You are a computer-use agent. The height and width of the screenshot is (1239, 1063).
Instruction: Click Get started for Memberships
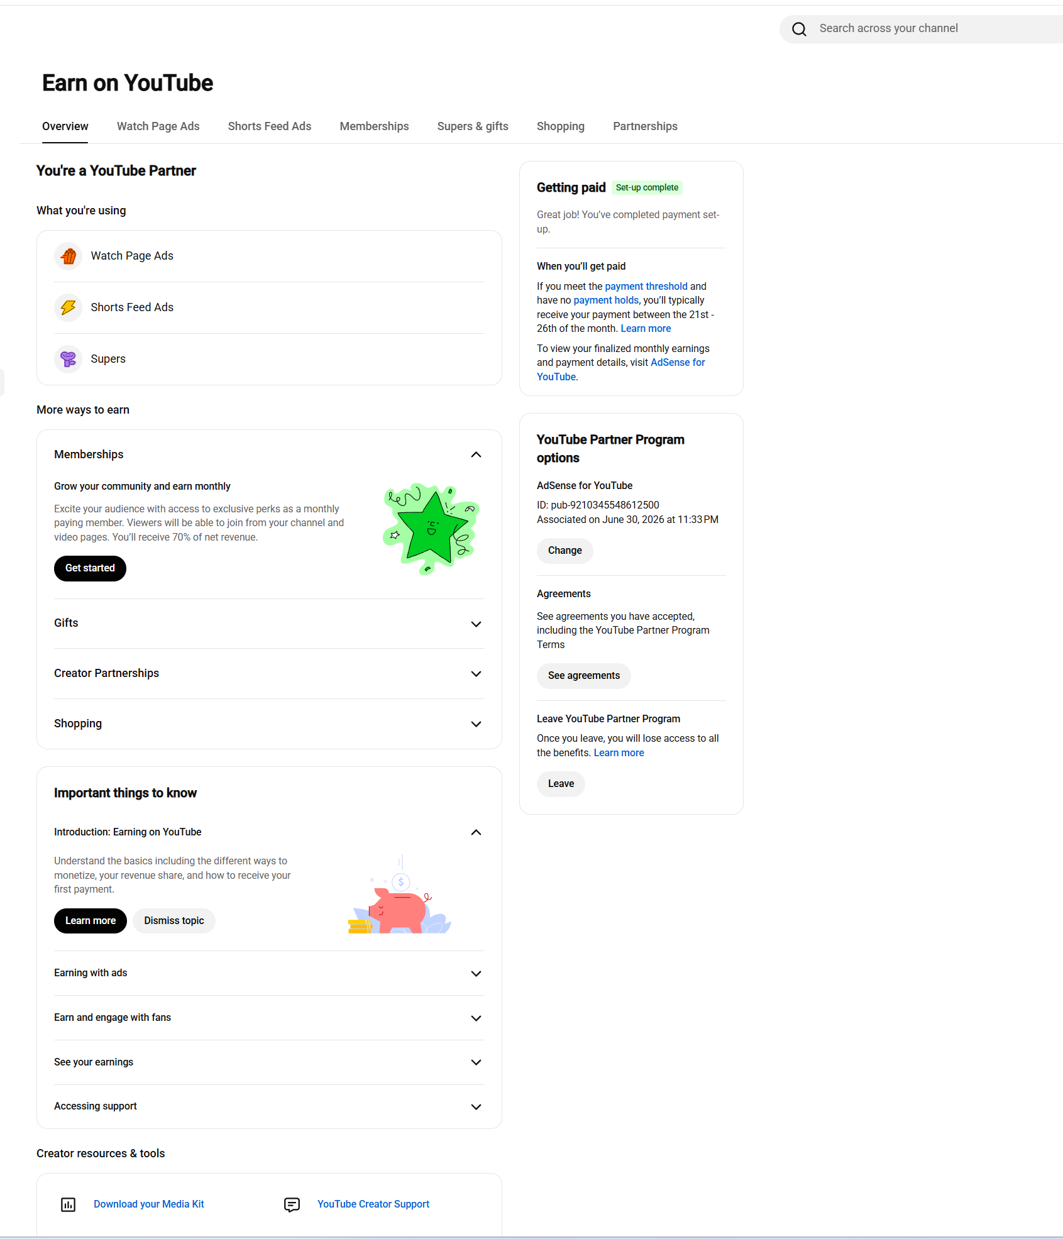(90, 568)
